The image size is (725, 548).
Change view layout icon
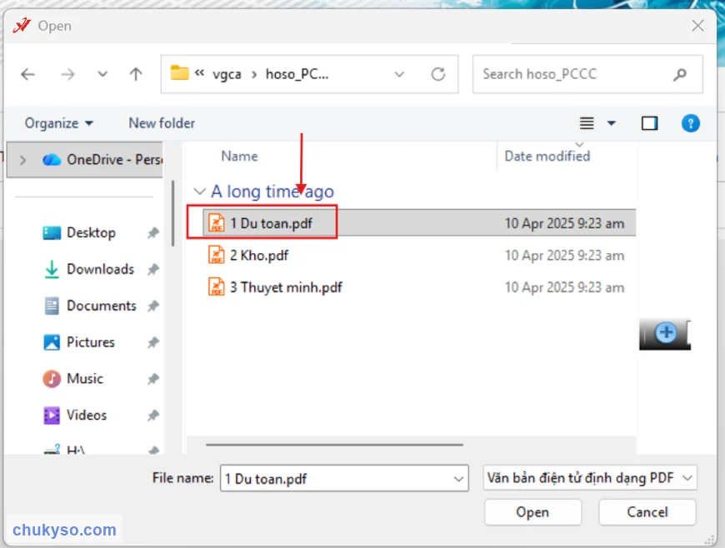587,123
